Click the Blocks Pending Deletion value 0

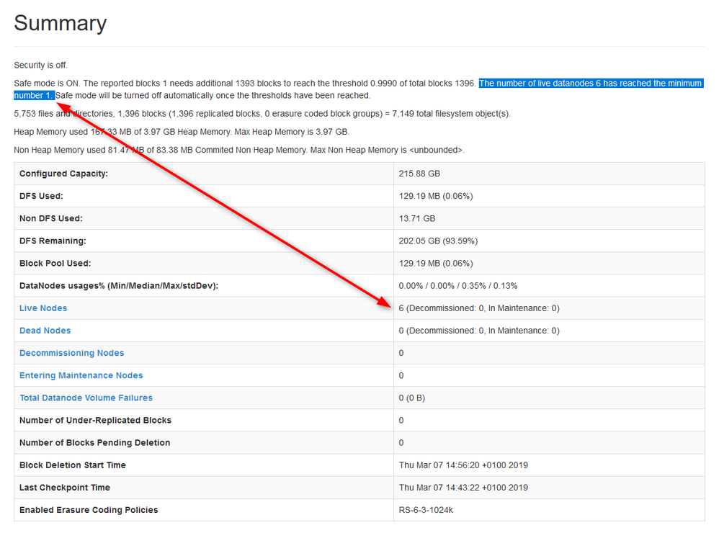pos(401,443)
